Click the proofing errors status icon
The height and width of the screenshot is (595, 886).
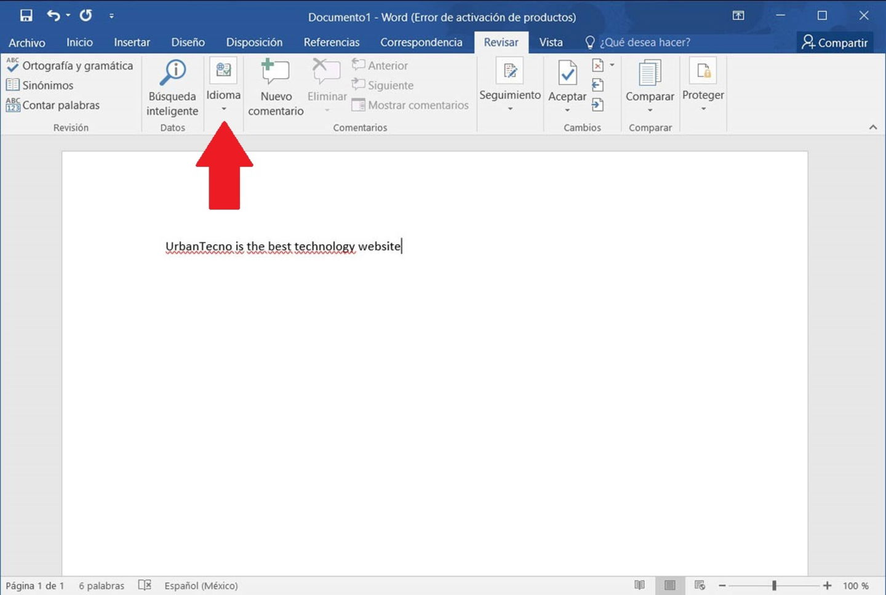pyautogui.click(x=145, y=585)
